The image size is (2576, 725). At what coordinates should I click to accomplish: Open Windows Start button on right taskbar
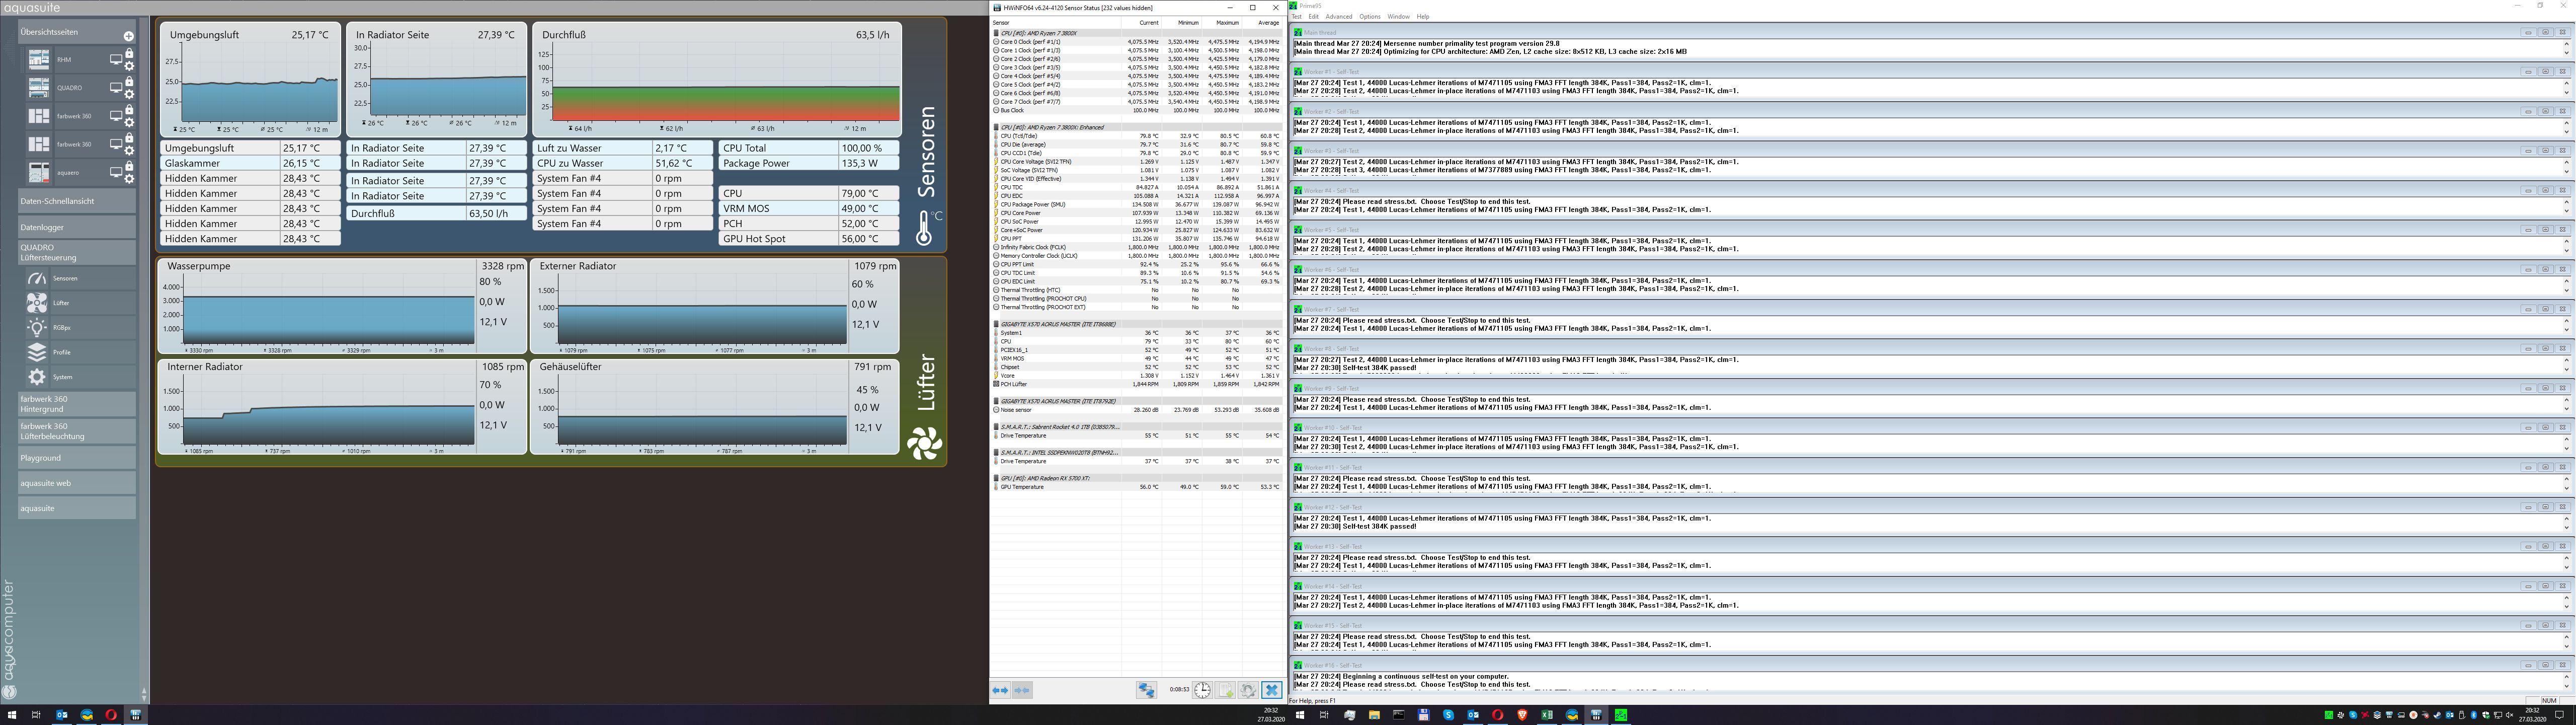pyautogui.click(x=1300, y=715)
